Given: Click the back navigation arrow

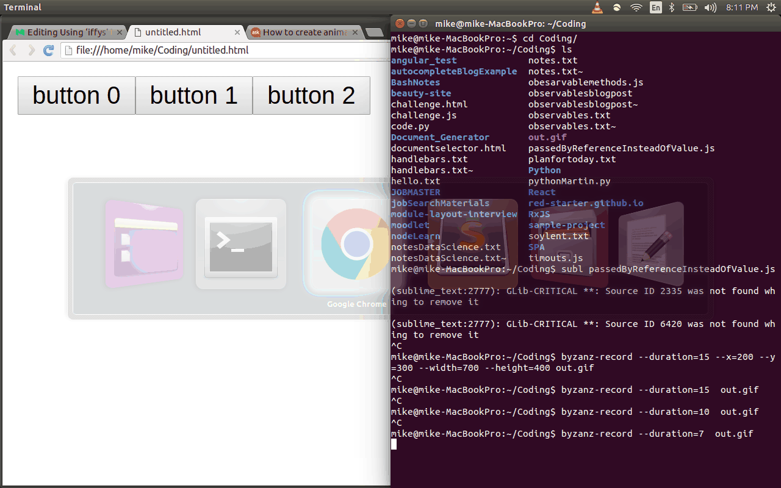Looking at the screenshot, I should point(12,51).
